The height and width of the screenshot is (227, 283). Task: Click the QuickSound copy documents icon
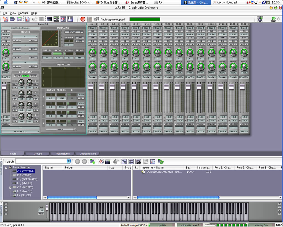point(101,162)
